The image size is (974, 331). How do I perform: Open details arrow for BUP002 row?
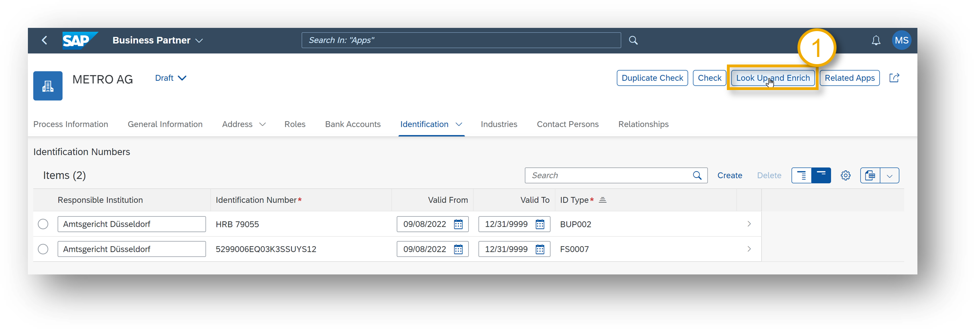[x=749, y=224]
